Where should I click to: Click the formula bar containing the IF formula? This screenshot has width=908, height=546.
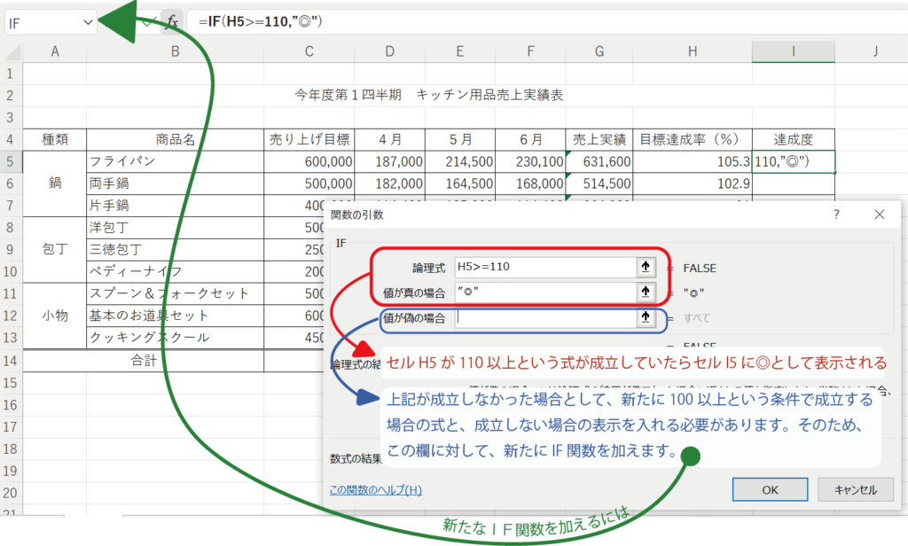532,22
